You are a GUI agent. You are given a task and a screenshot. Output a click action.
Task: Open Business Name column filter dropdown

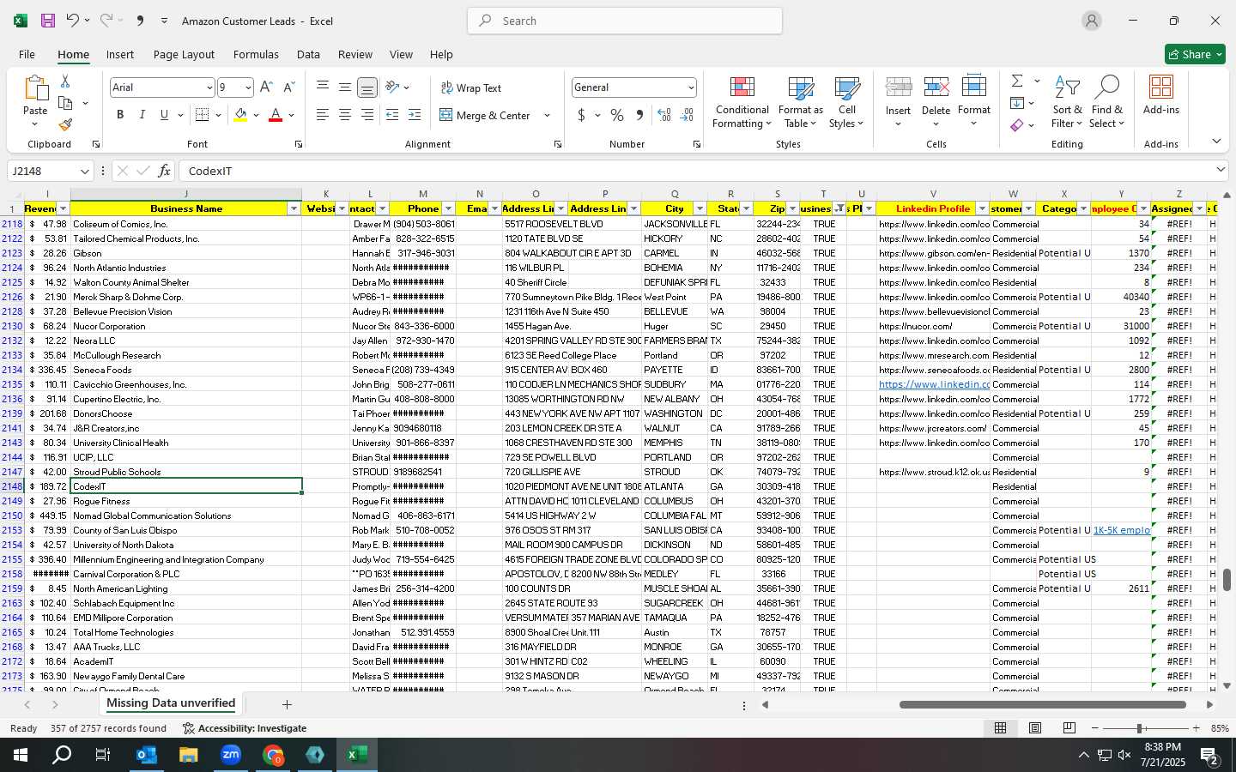pyautogui.click(x=294, y=208)
